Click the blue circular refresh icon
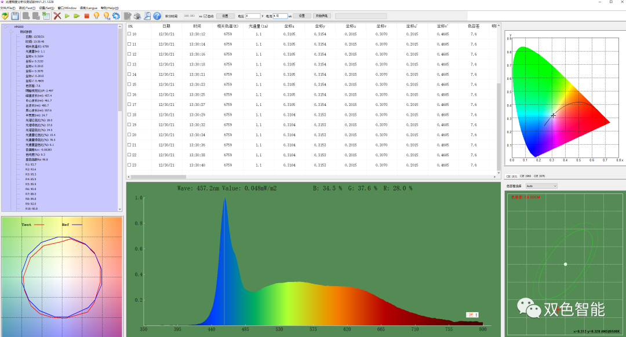This screenshot has width=626, height=337. 116,16
